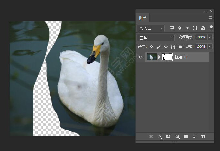Screen dimensions: 220x151
Task: Create a new layer
Action: pos(194,137)
